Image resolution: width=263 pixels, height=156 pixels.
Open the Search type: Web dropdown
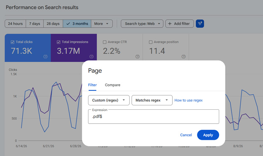coord(142,24)
